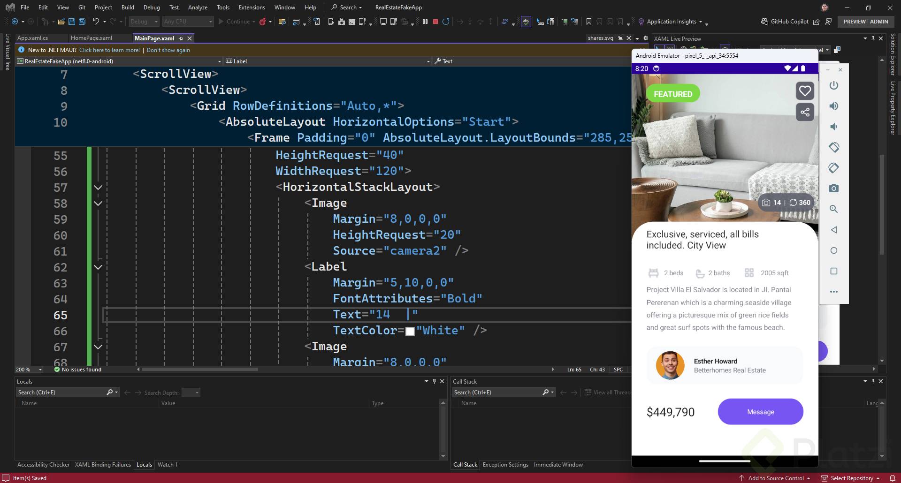Click the Save All toolbar icon
The height and width of the screenshot is (483, 901).
click(x=82, y=22)
